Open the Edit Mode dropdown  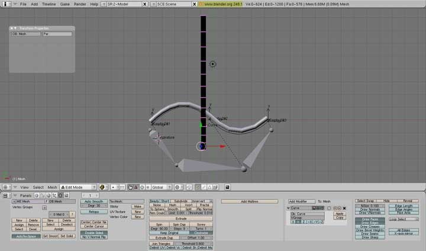pyautogui.click(x=78, y=187)
